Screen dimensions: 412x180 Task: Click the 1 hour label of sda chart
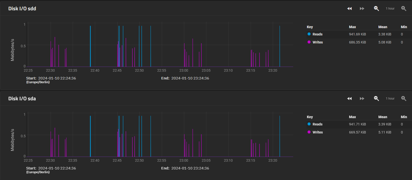coord(390,99)
